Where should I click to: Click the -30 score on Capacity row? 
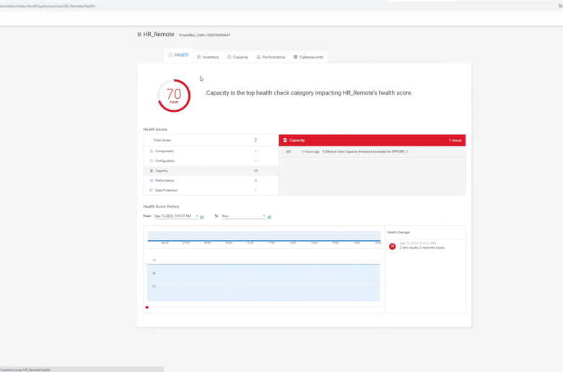click(x=256, y=171)
